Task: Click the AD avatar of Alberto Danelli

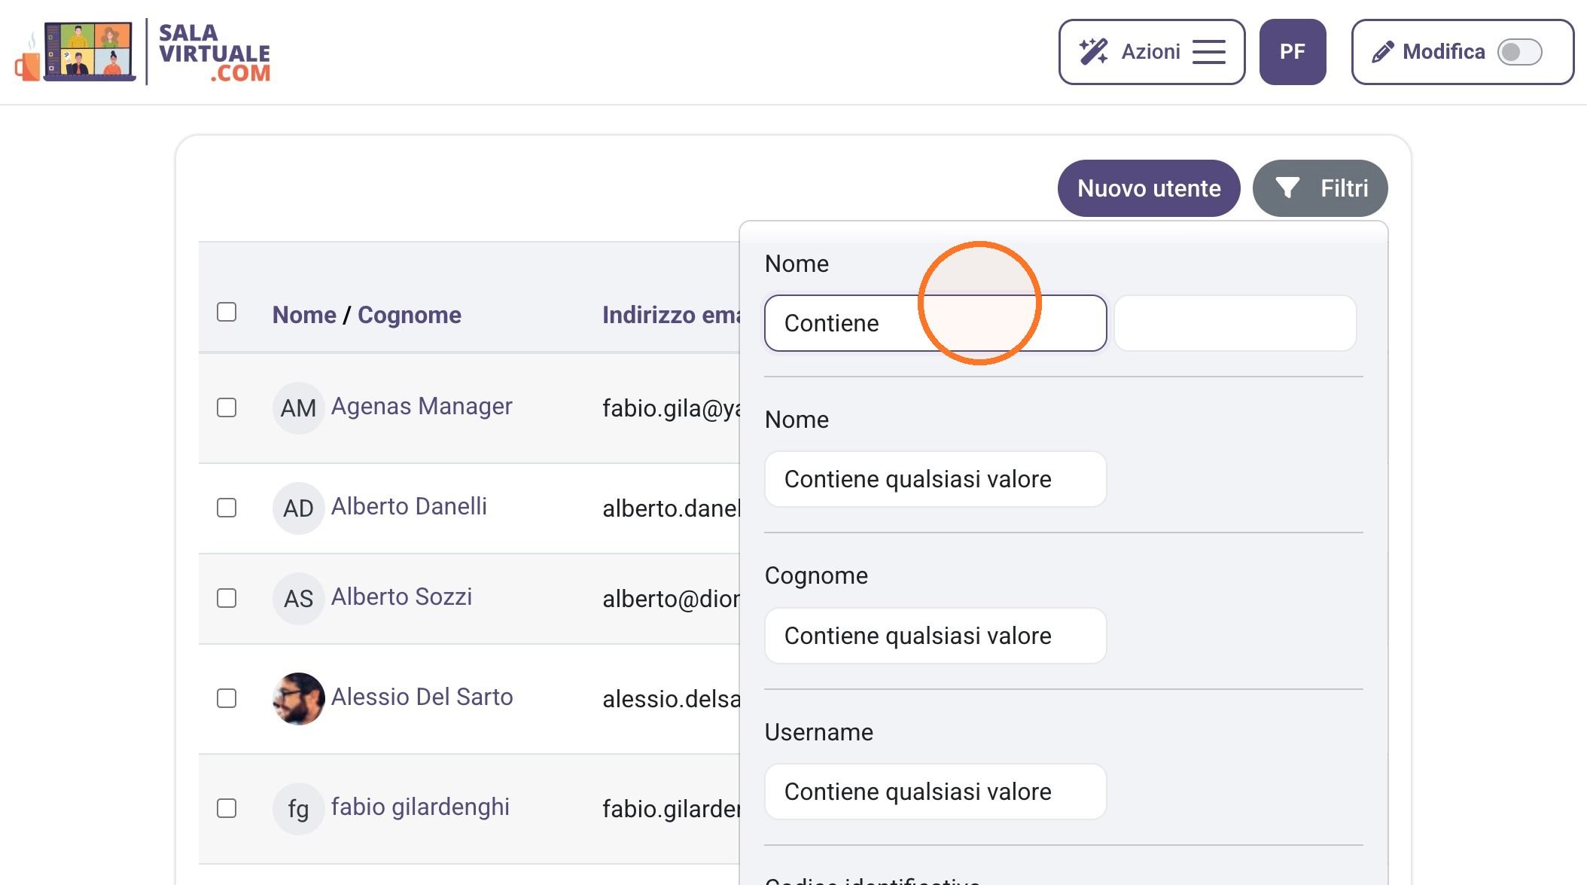Action: click(298, 508)
